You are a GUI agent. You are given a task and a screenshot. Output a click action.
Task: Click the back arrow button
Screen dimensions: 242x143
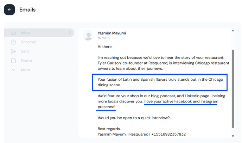pyautogui.click(x=9, y=10)
